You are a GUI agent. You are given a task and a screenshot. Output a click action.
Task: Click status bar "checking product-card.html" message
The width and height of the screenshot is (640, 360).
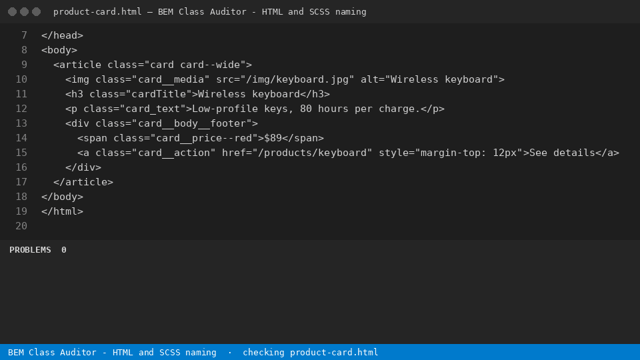point(311,352)
